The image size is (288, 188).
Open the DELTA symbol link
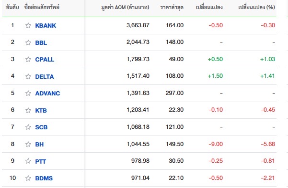(x=45, y=77)
